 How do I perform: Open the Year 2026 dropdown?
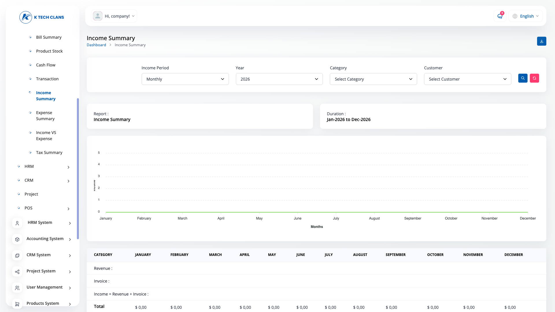point(279,79)
